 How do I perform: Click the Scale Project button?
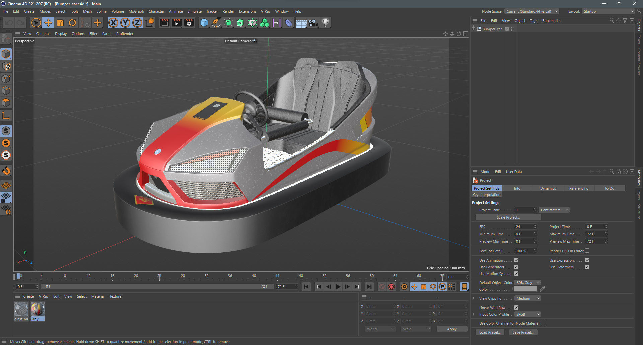pyautogui.click(x=508, y=217)
